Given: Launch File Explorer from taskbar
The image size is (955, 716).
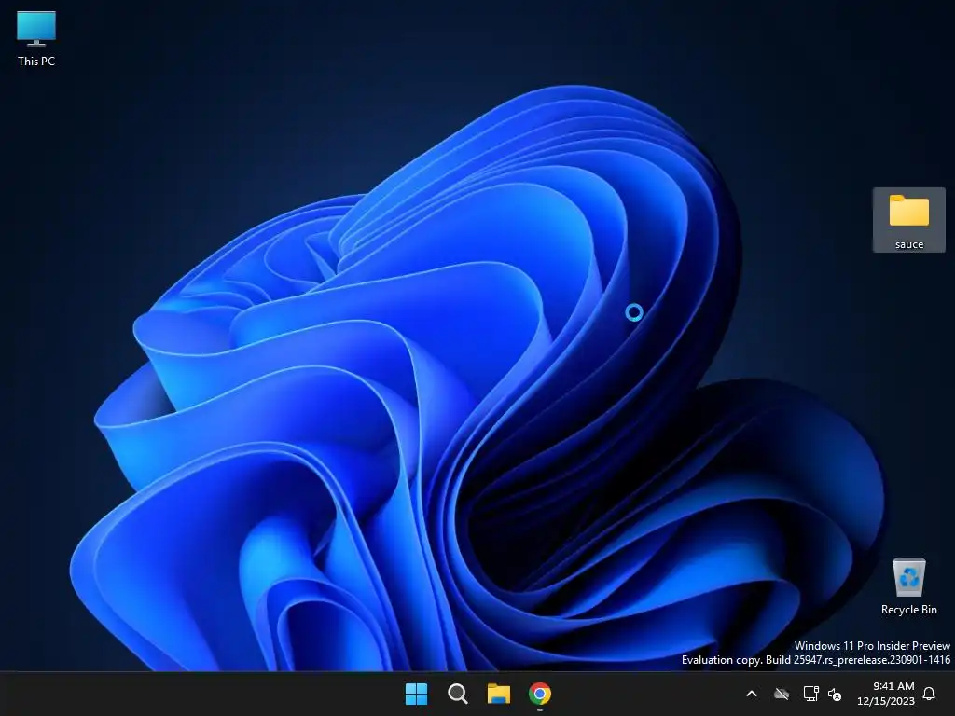Looking at the screenshot, I should point(498,694).
